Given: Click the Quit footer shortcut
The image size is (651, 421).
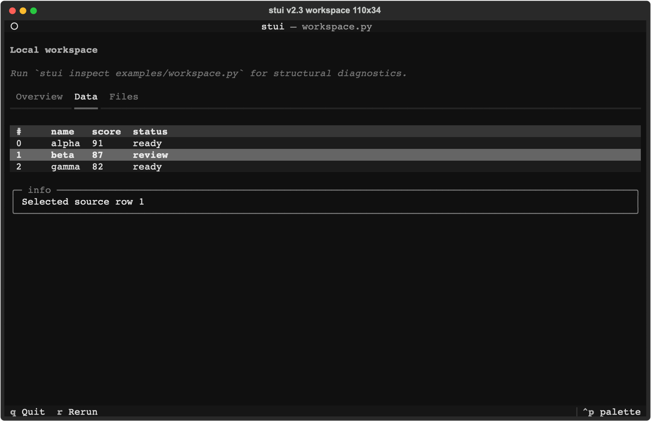Looking at the screenshot, I should coord(28,412).
